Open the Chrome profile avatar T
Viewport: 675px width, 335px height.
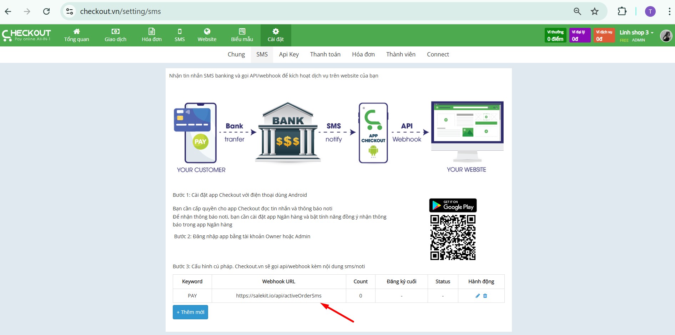tap(650, 11)
